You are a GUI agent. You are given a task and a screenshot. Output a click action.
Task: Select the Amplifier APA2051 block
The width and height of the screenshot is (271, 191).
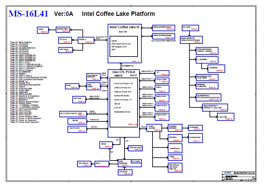pos(175,128)
